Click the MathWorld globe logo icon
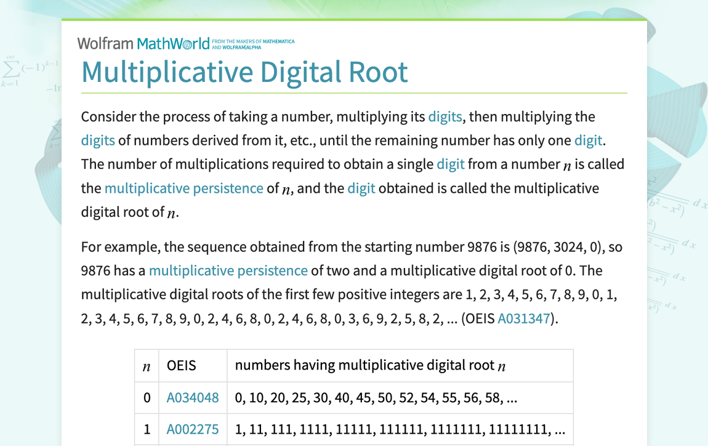The image size is (708, 446). pyautogui.click(x=187, y=43)
